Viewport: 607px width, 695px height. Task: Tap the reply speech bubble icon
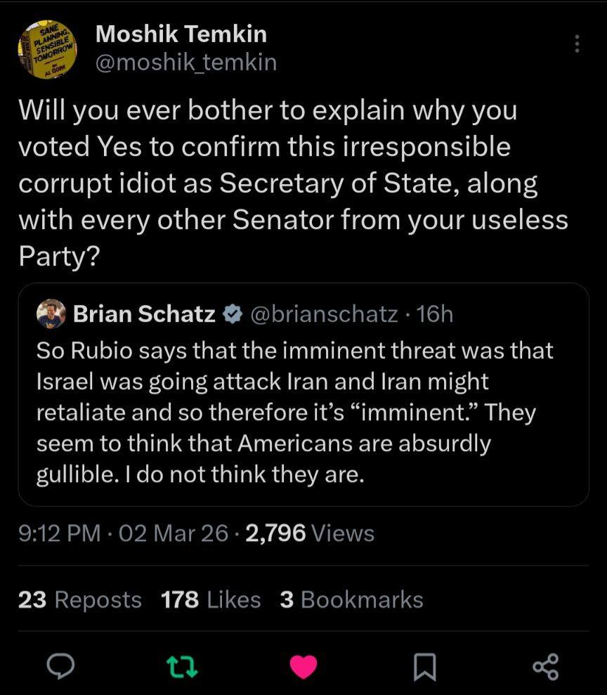[x=60, y=665]
